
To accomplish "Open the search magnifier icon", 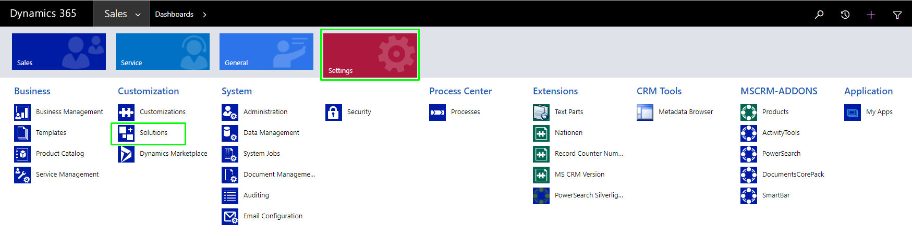I will [819, 14].
